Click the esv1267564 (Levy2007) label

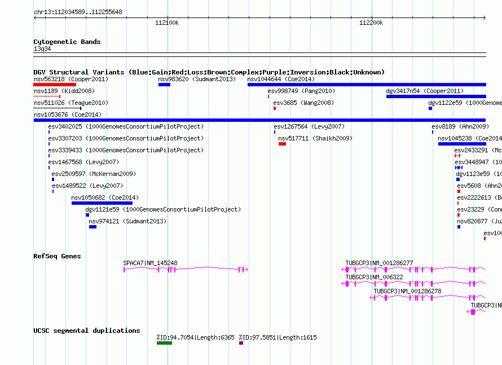309,126
